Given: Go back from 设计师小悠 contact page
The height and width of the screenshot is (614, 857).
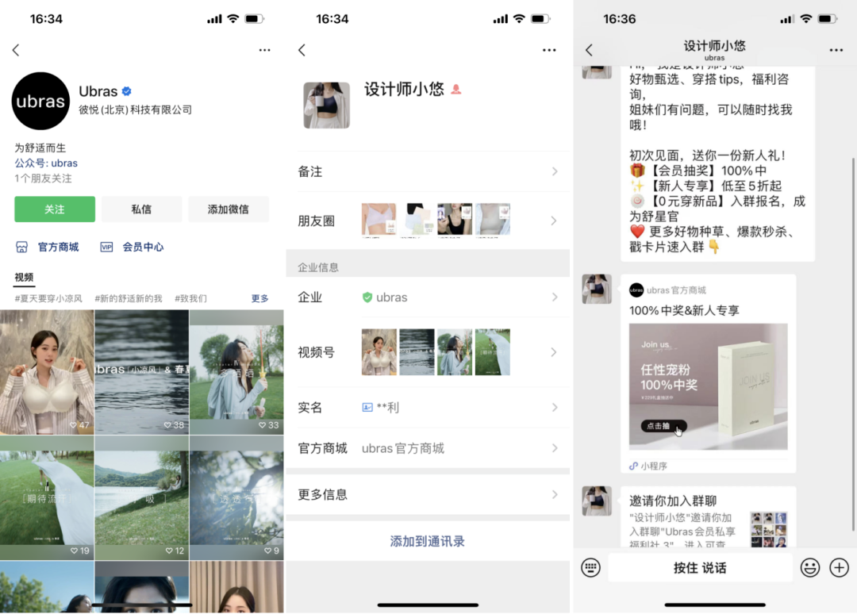Looking at the screenshot, I should click(302, 50).
